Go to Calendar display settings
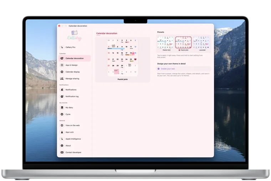The image size is (271, 181). pyautogui.click(x=75, y=72)
